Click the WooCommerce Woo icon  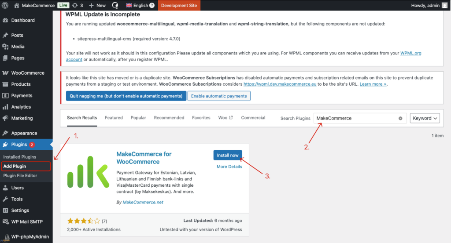click(x=5, y=73)
